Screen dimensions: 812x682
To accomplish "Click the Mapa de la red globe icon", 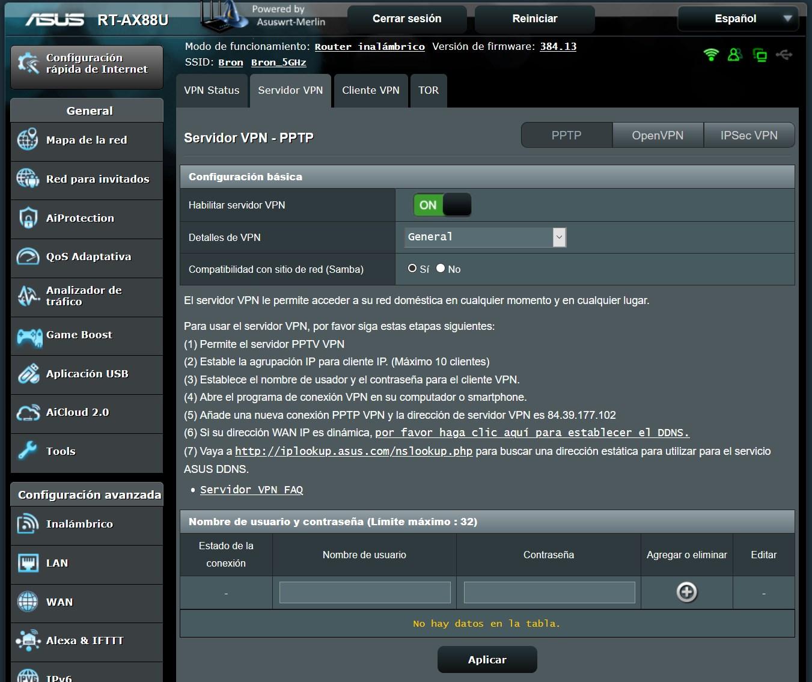I will 28,139.
